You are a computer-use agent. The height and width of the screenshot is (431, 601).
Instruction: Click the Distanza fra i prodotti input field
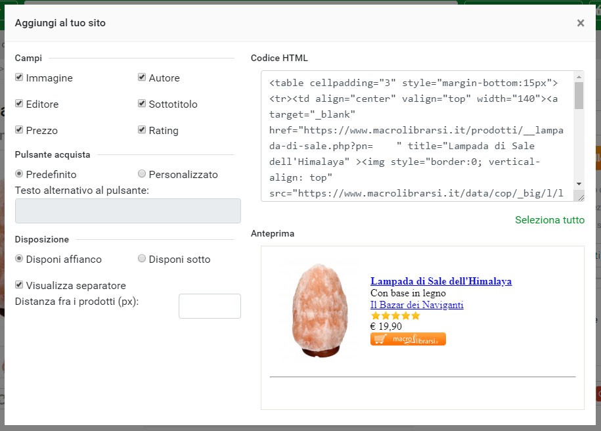point(210,306)
